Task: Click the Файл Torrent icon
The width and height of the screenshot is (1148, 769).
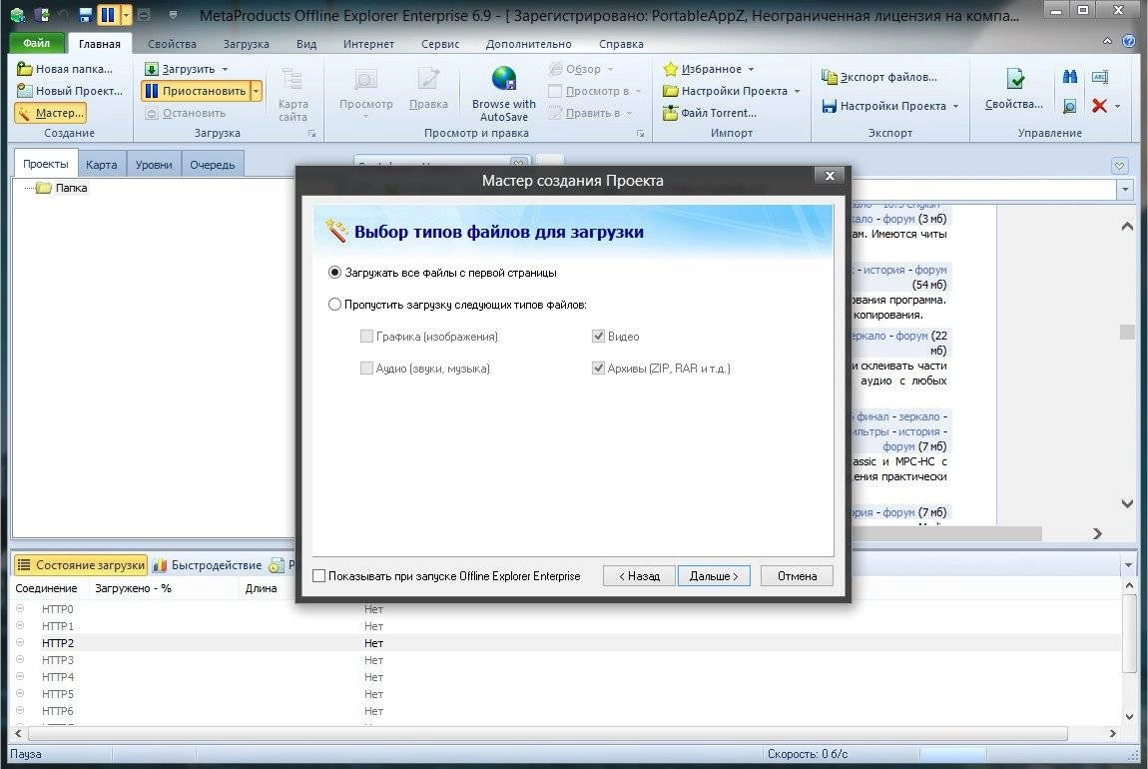Action: tap(671, 113)
